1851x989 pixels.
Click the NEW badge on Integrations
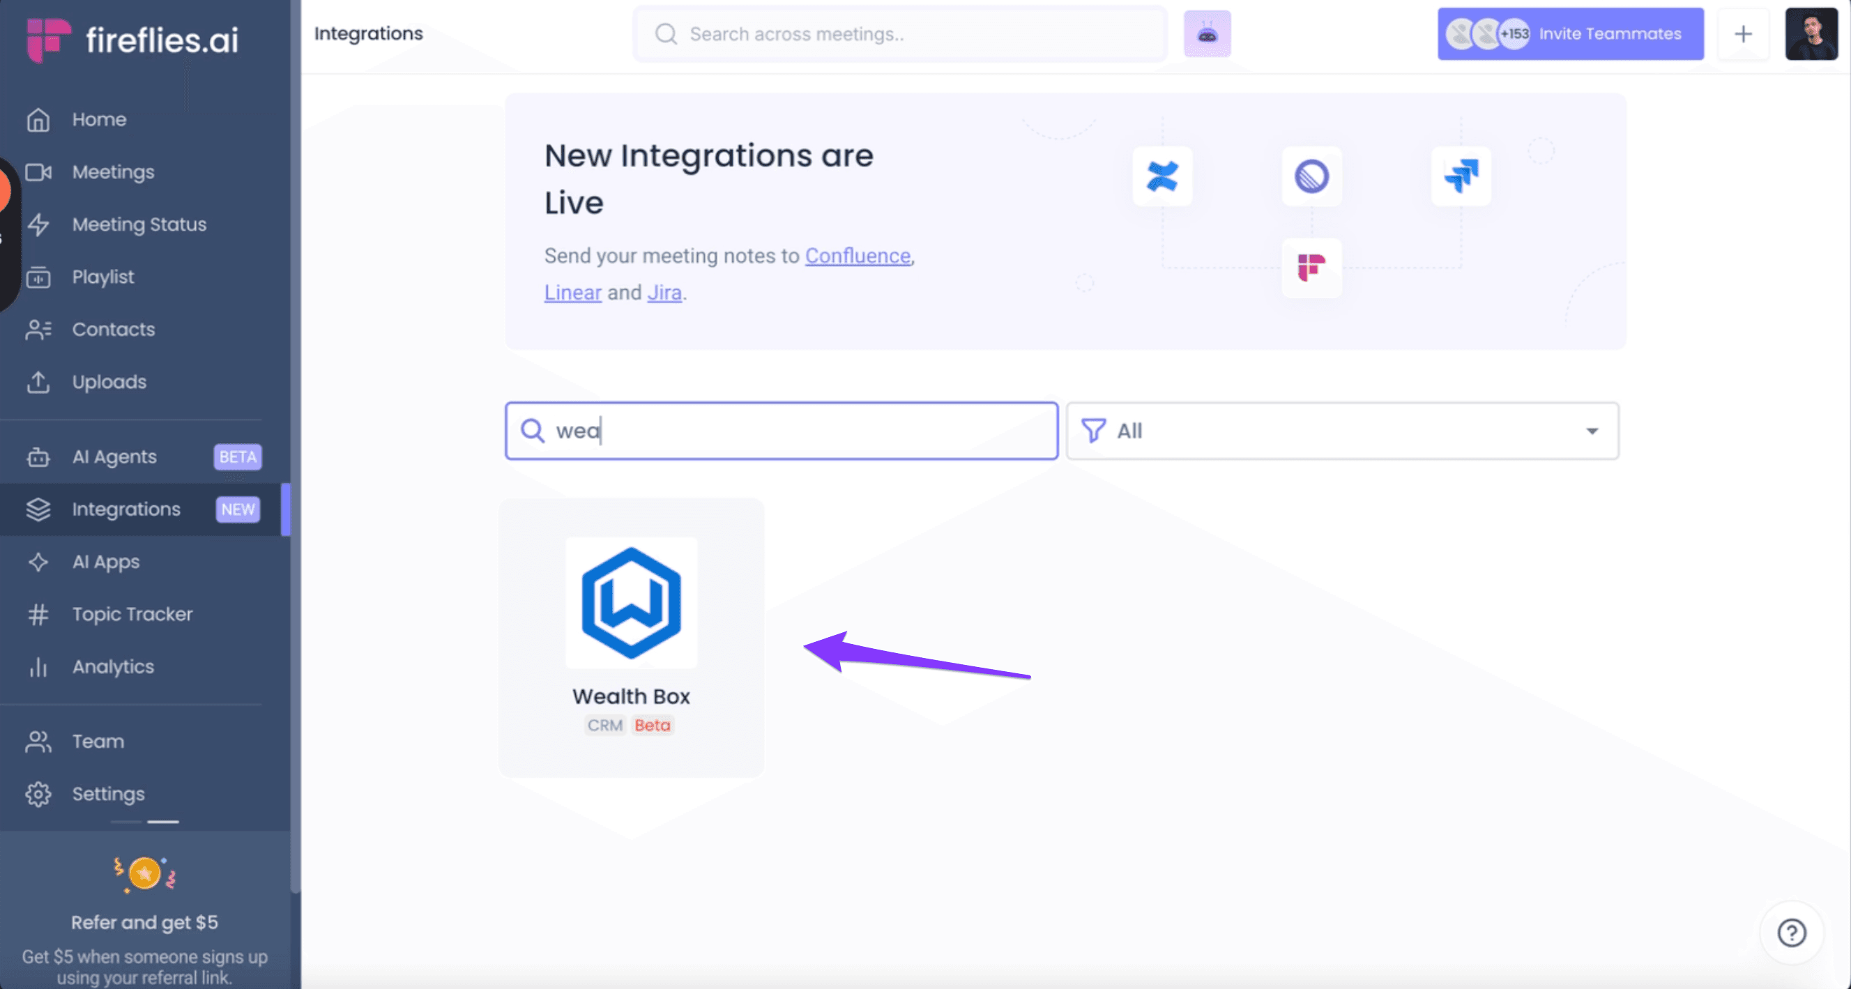pos(238,509)
